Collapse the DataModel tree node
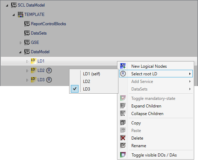This screenshot has width=198, height=161. pos(20,52)
